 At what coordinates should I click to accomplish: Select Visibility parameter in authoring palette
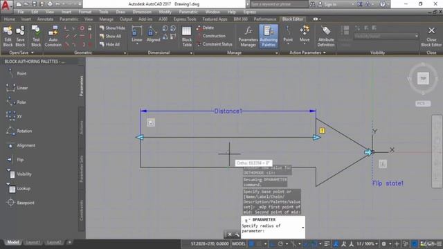click(x=19, y=174)
